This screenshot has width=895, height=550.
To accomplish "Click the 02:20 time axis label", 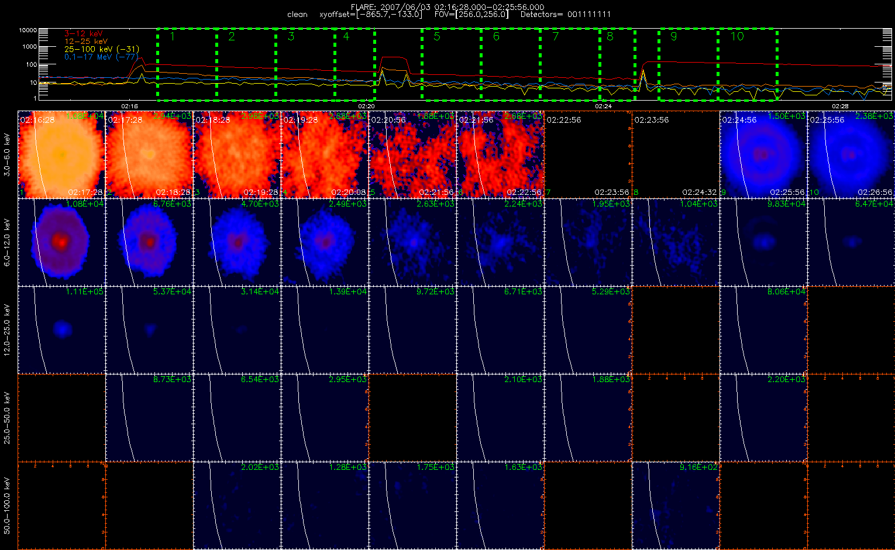I will point(366,106).
